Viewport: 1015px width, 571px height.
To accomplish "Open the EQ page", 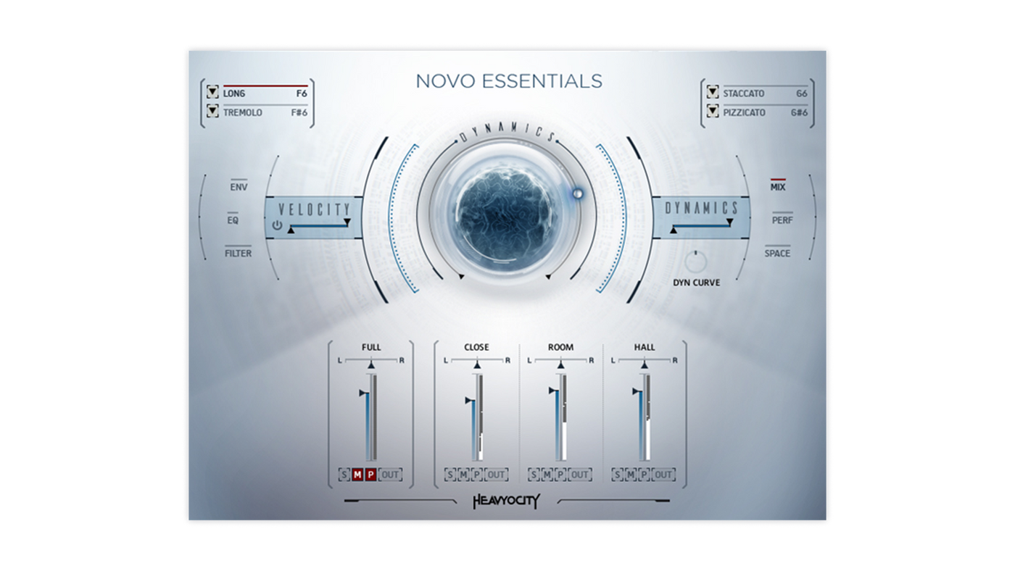I will coord(233,220).
